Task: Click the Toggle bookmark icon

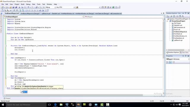Action: (x=26, y=10)
